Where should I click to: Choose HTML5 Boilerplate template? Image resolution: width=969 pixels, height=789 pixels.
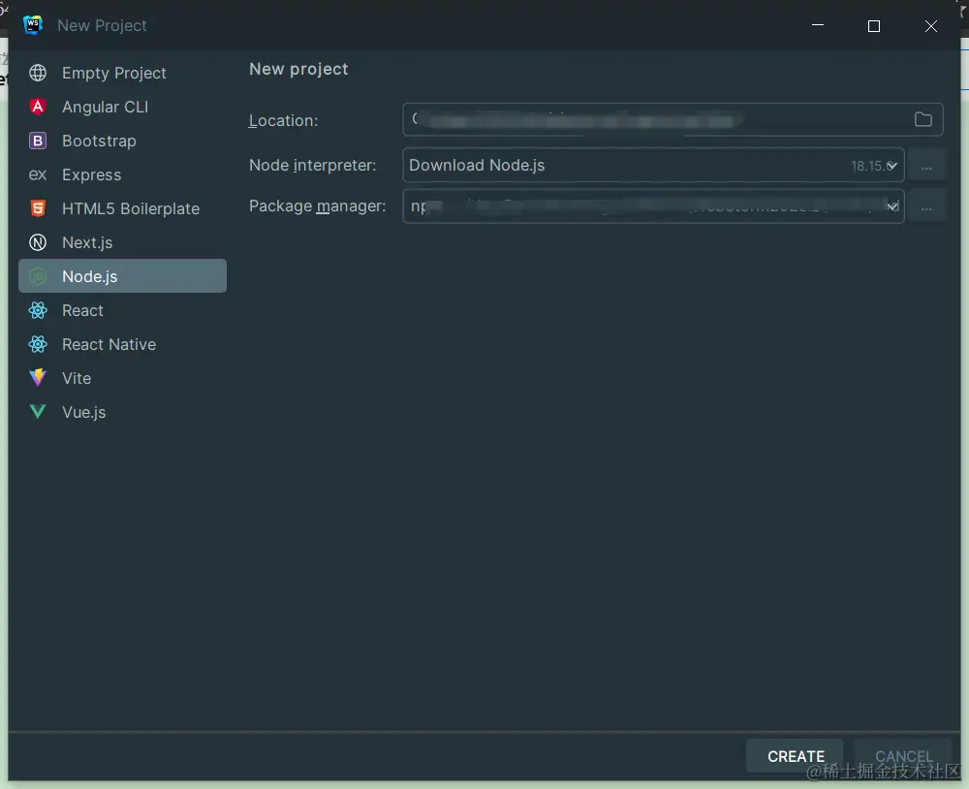(122, 208)
